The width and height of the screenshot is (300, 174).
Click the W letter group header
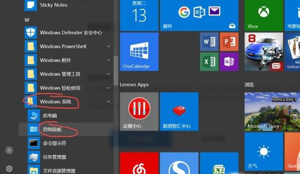point(27,20)
